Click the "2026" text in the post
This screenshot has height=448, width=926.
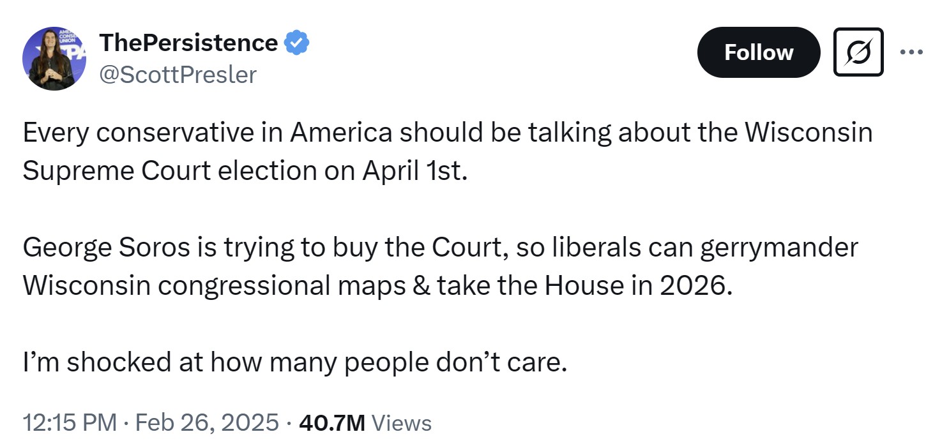pos(693,286)
